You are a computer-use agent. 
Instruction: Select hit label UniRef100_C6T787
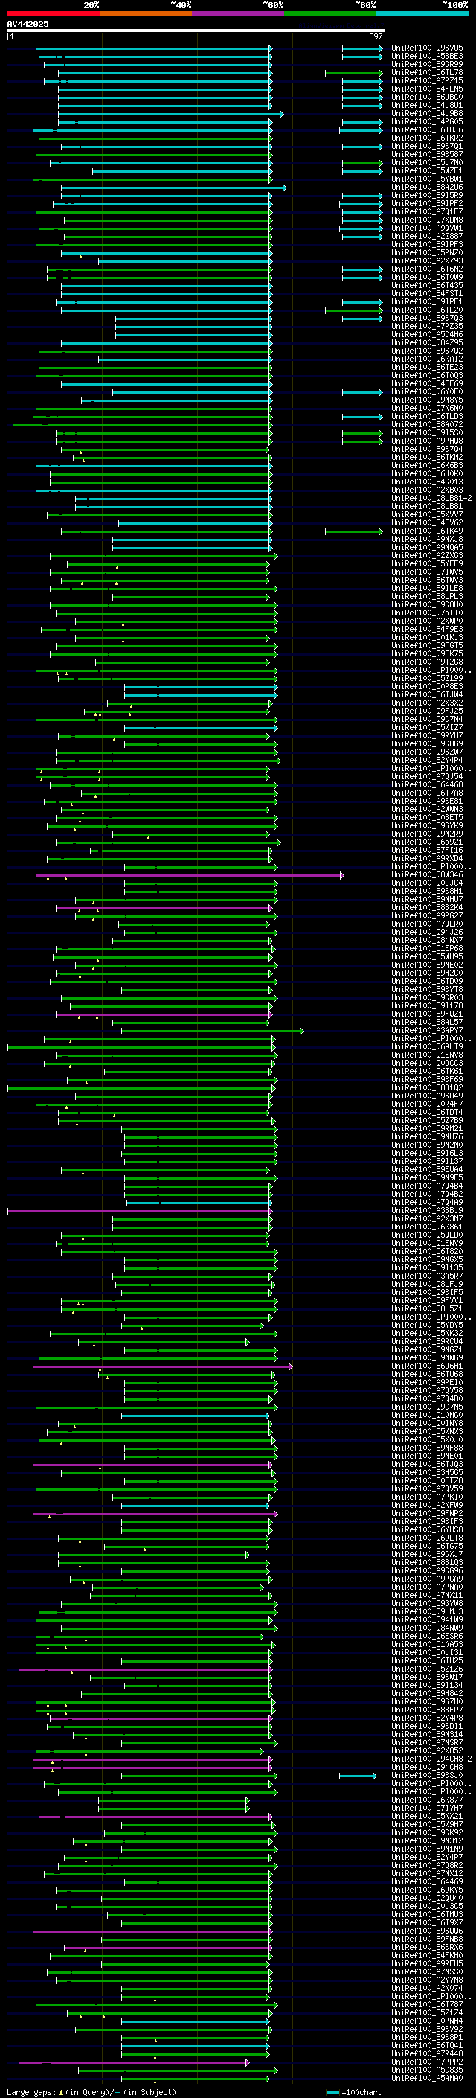427,2005
